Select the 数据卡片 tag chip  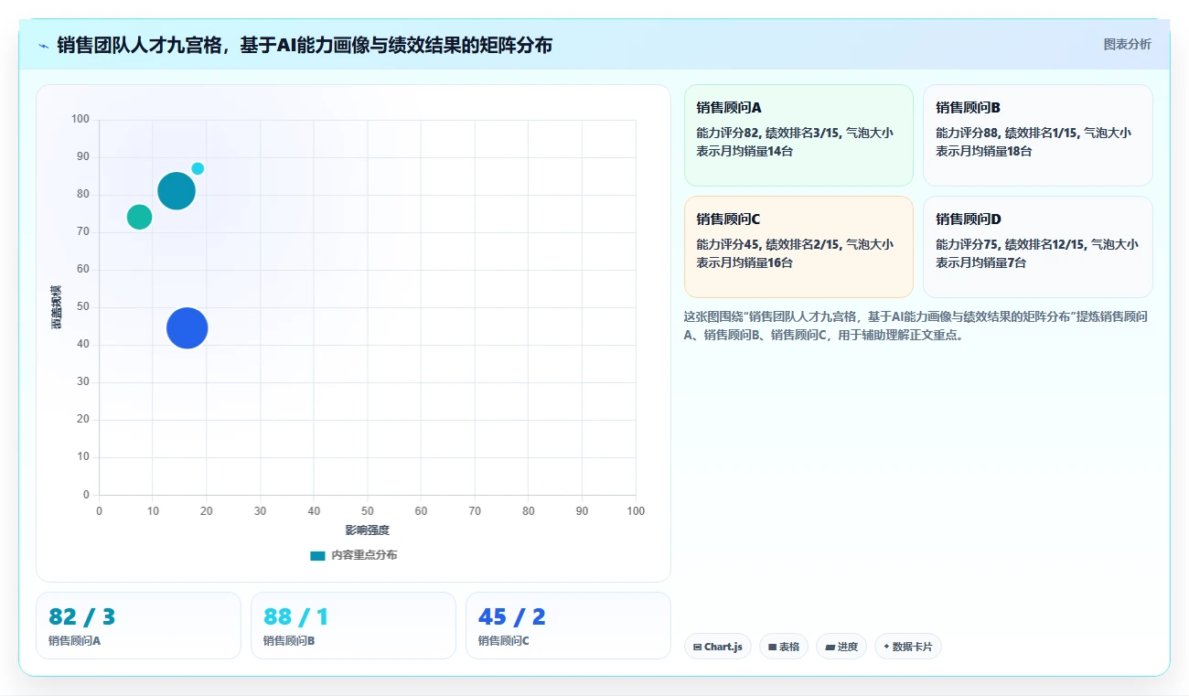pos(908,647)
